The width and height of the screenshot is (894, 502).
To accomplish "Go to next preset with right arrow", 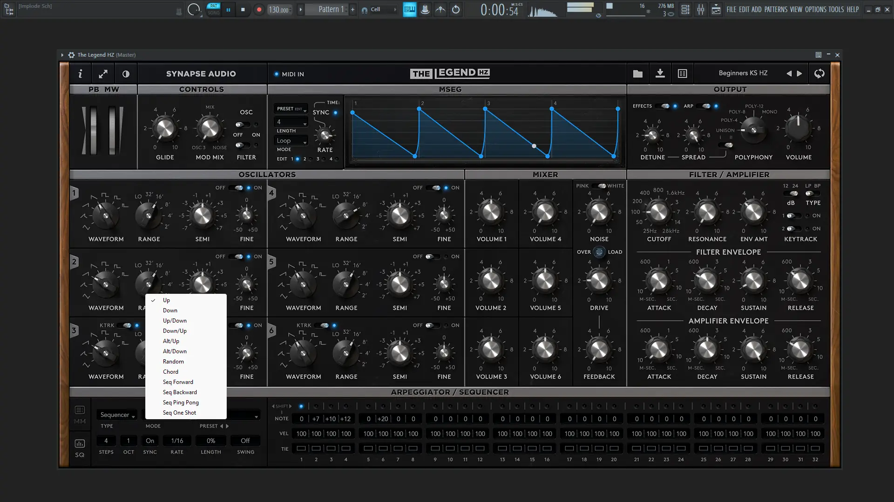I will tap(799, 73).
